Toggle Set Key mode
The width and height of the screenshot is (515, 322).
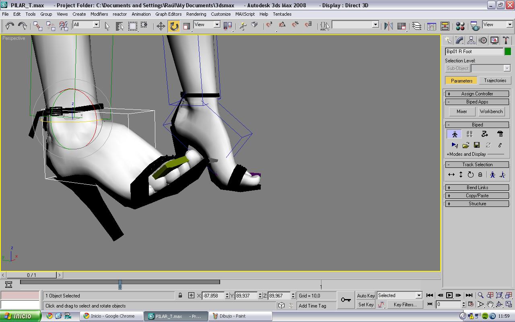coord(366,305)
